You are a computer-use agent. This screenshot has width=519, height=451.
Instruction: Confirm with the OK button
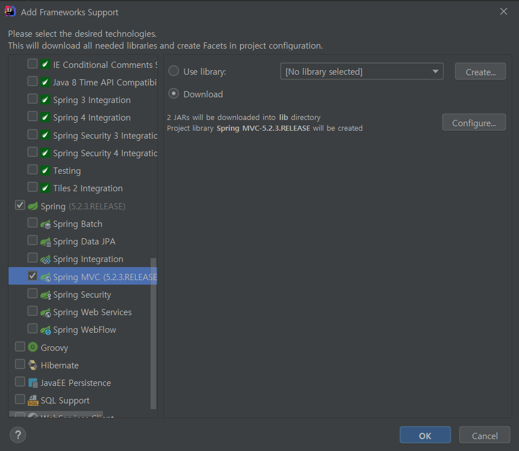pyautogui.click(x=425, y=435)
